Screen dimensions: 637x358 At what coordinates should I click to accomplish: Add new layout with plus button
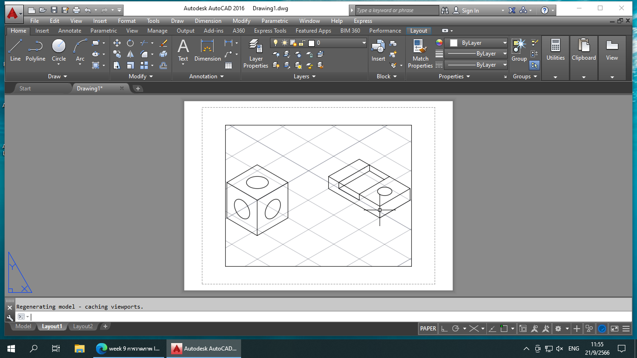105,326
